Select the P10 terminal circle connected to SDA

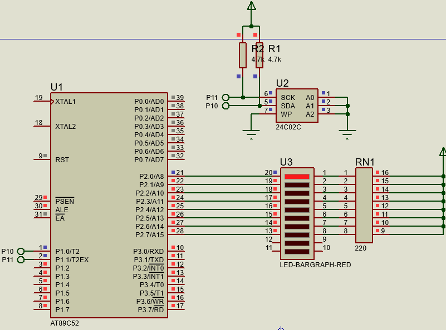coord(226,106)
